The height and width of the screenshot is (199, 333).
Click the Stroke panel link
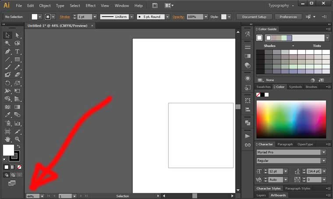point(65,17)
